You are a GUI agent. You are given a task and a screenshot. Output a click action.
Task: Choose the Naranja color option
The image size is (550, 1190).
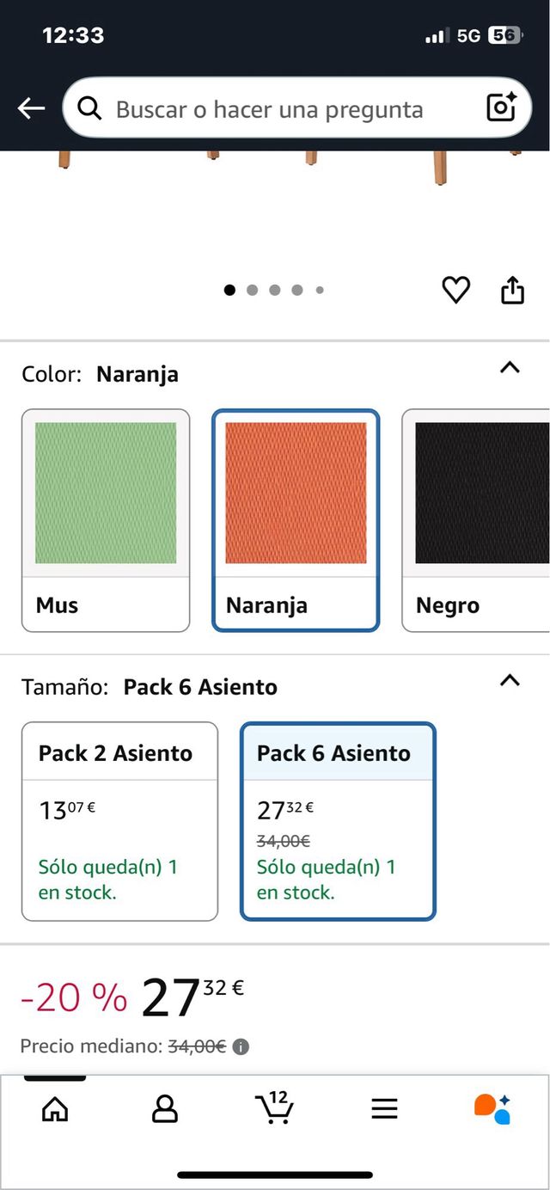295,520
